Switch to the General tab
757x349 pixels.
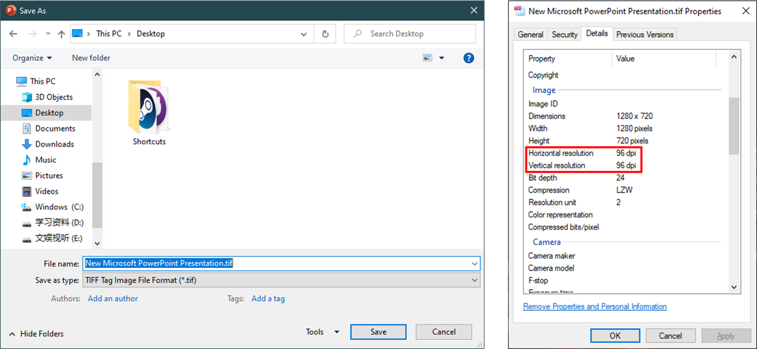tap(530, 35)
